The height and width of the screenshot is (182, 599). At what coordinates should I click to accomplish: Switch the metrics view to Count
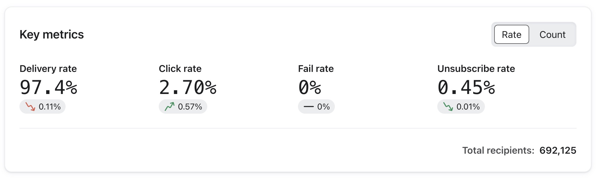click(x=552, y=34)
